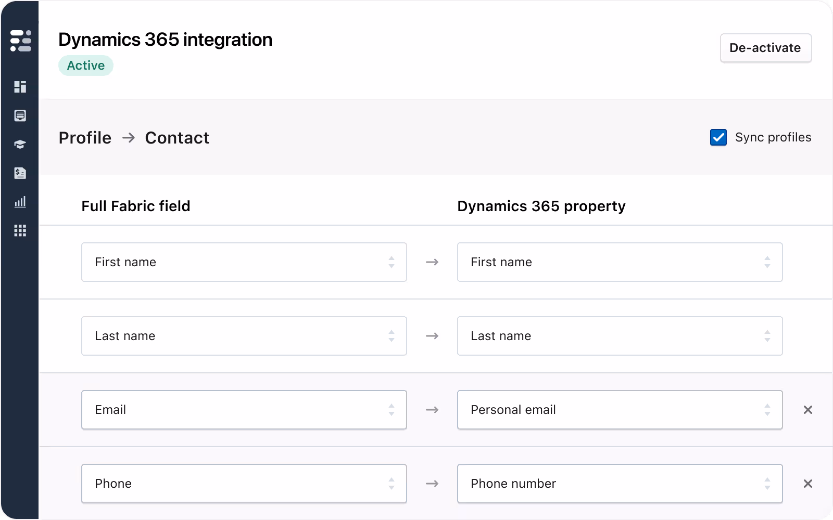Select the kanban/cards icon in the sidebar

tap(20, 115)
